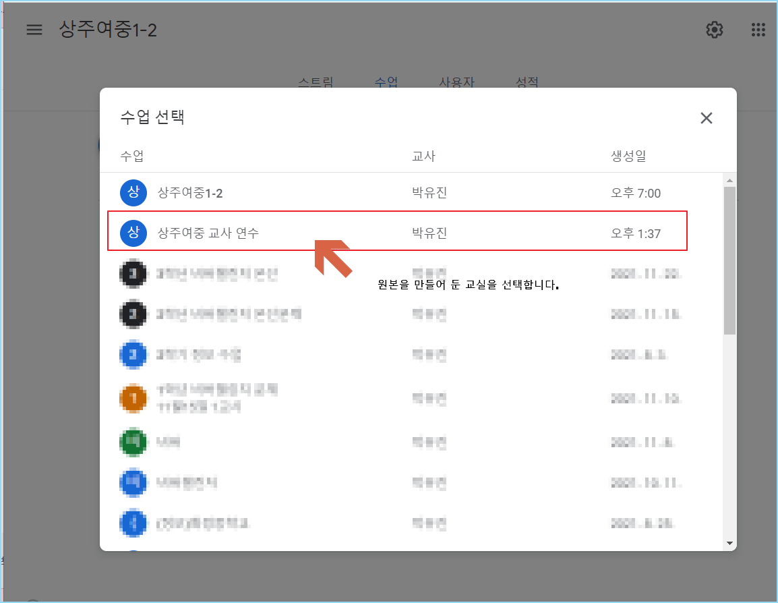
Task: Open the hamburger main menu
Action: pos(34,30)
